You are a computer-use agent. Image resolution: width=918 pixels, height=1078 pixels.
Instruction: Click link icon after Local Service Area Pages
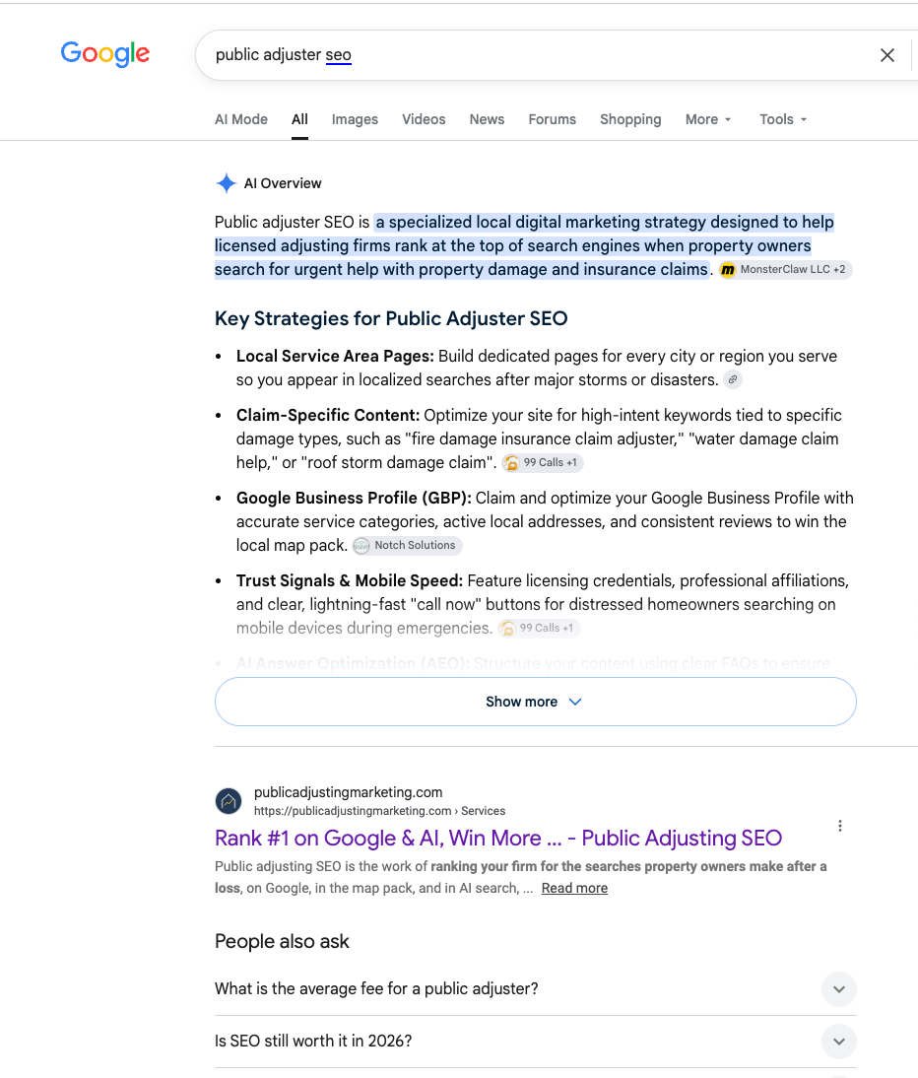point(733,379)
